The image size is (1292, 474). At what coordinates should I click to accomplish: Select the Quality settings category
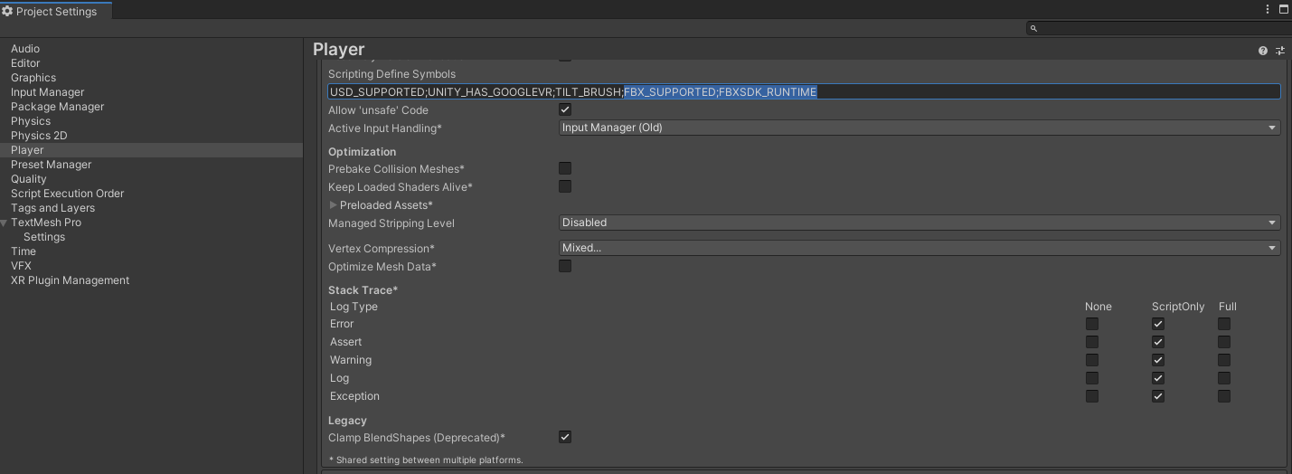click(28, 179)
